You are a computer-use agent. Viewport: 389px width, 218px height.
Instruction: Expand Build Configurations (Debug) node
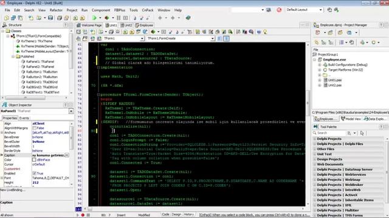tap(320, 65)
